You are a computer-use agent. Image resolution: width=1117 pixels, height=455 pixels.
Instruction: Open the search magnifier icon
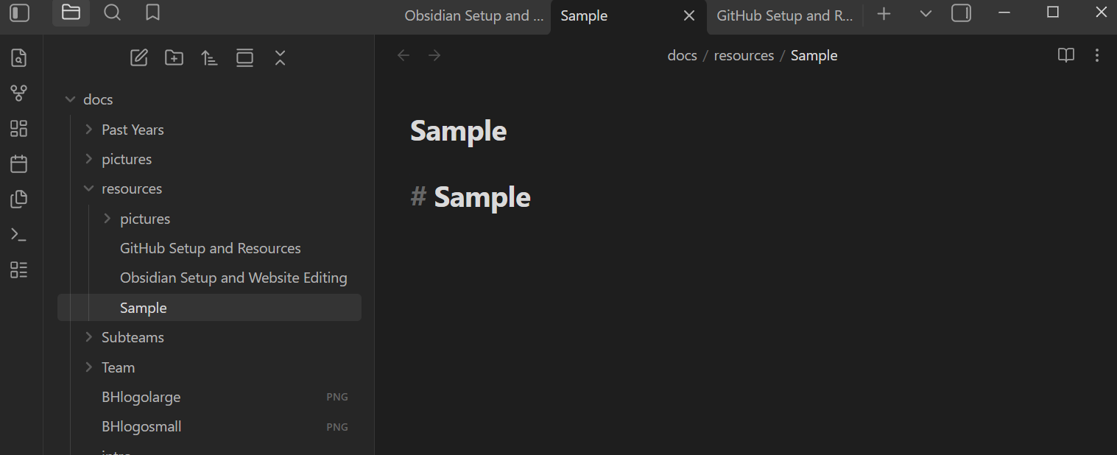pyautogui.click(x=112, y=13)
